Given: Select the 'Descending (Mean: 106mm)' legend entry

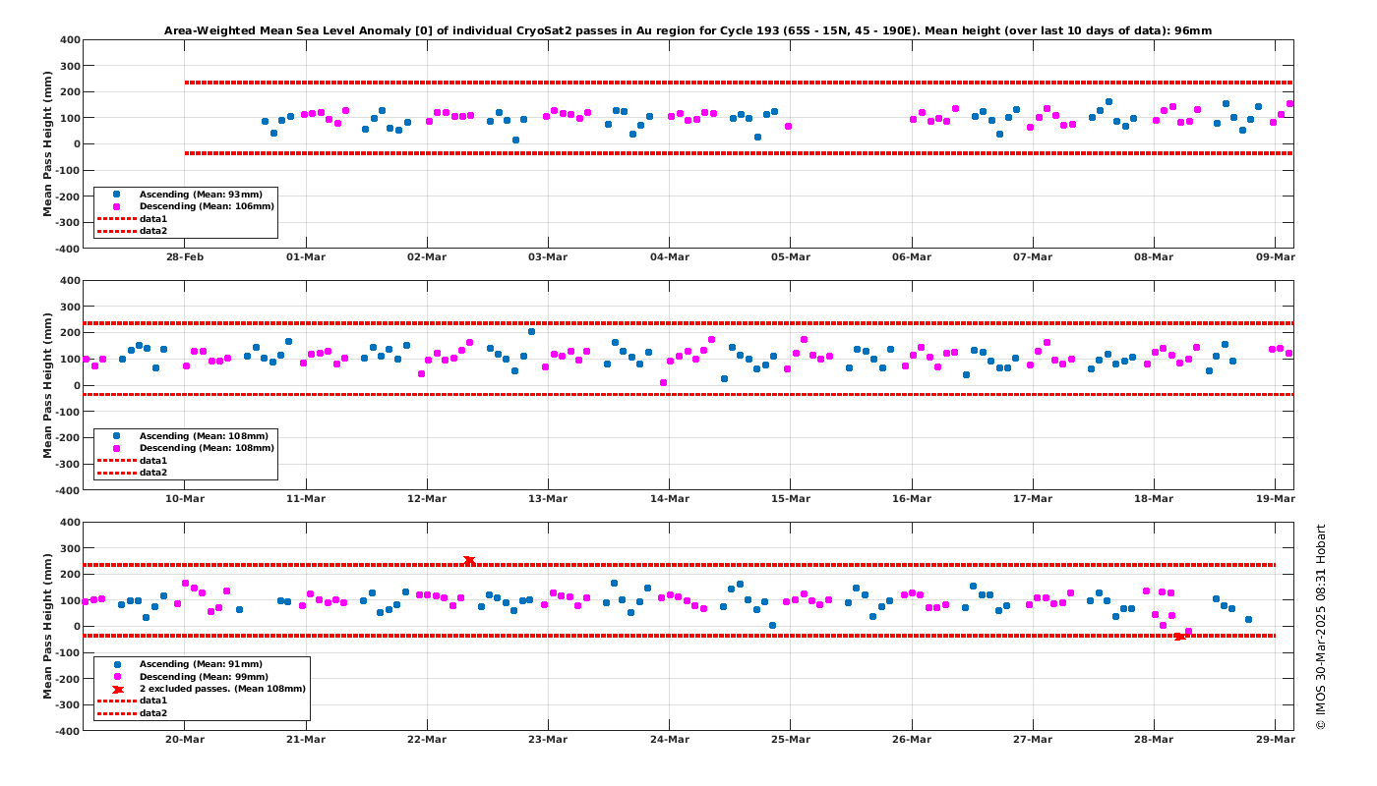Looking at the screenshot, I should tap(186, 206).
